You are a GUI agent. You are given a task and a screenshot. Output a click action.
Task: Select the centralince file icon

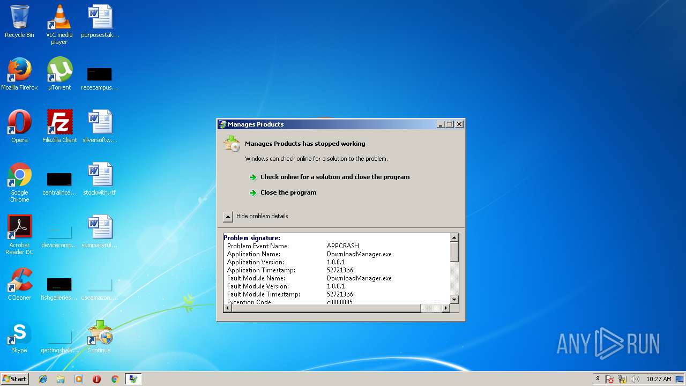point(59,183)
